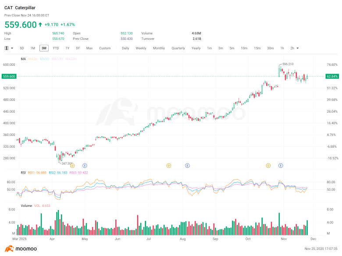Click the 596.210 high price label
The height and width of the screenshot is (256, 342).
pyautogui.click(x=288, y=64)
